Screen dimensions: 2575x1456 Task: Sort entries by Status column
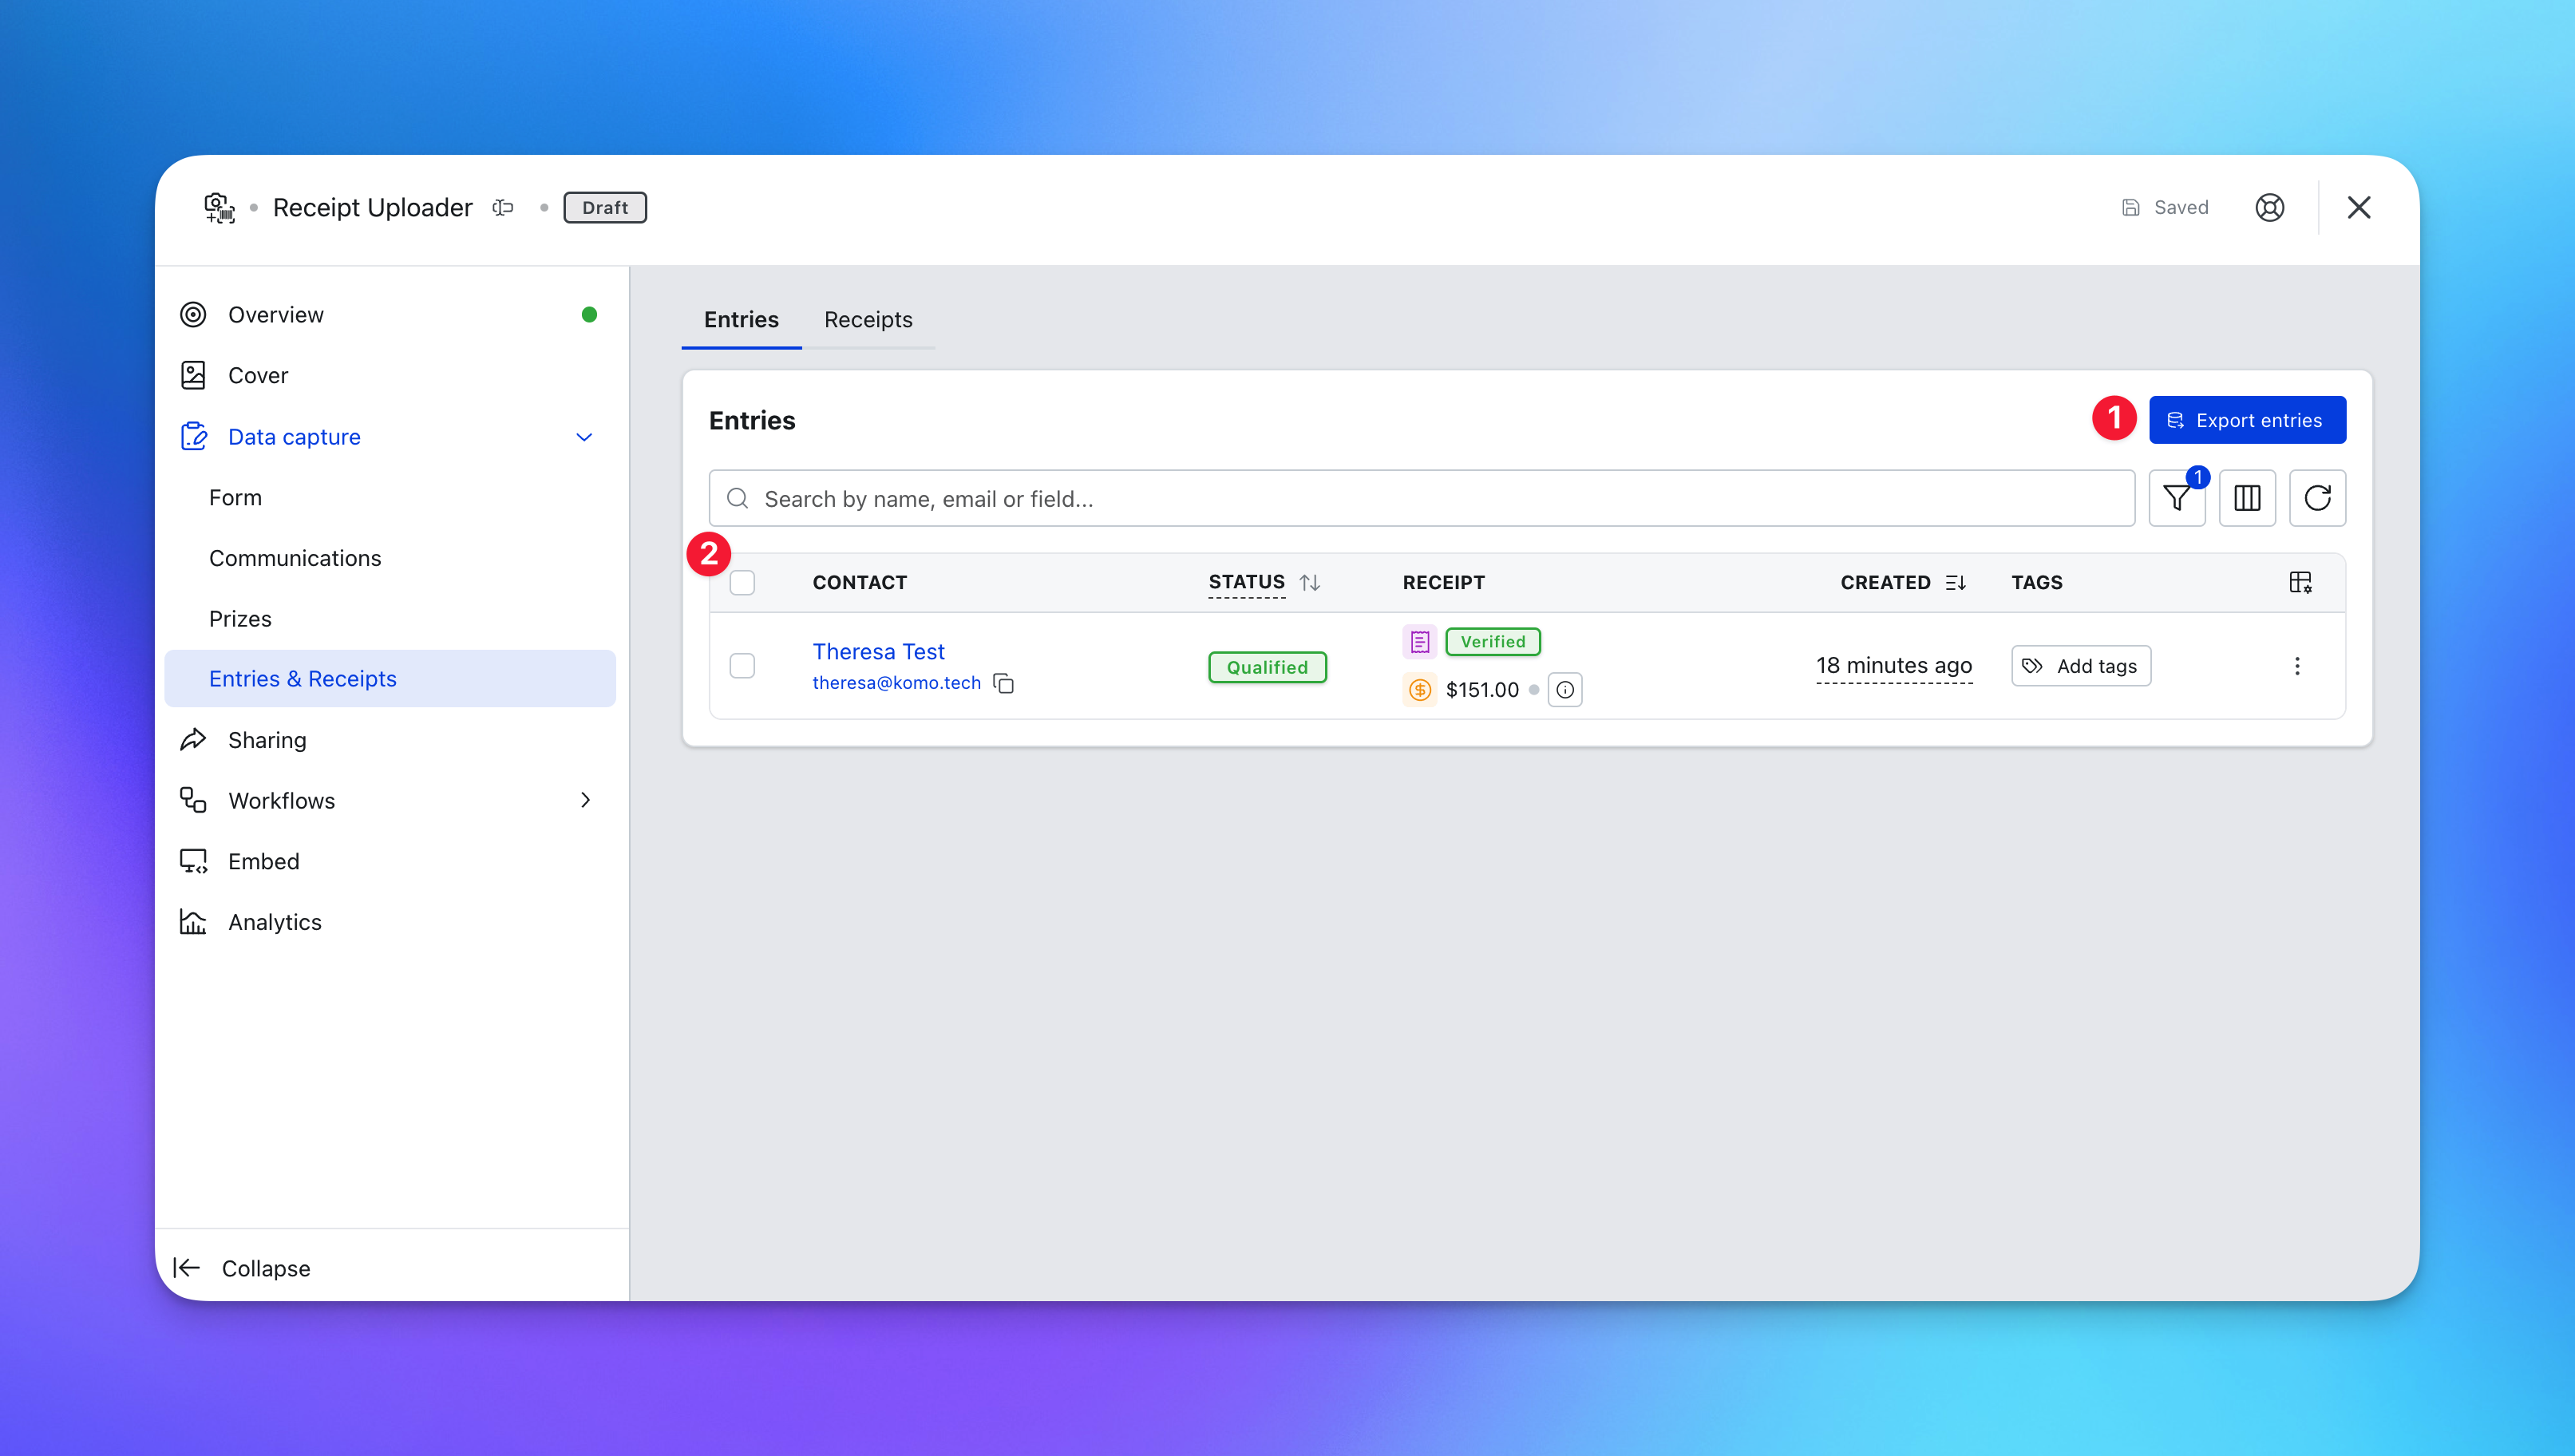coord(1308,582)
